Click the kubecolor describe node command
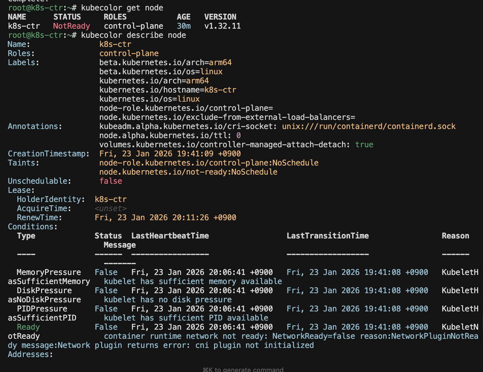The width and height of the screenshot is (483, 372). point(133,35)
